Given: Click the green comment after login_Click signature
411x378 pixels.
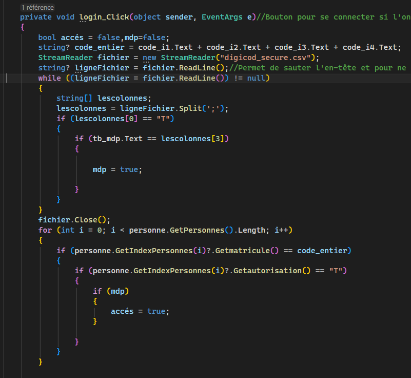Looking at the screenshot, I should [334, 17].
